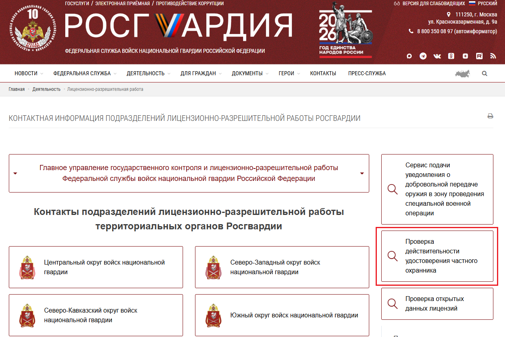Open the Деятельность menu item

click(x=146, y=74)
